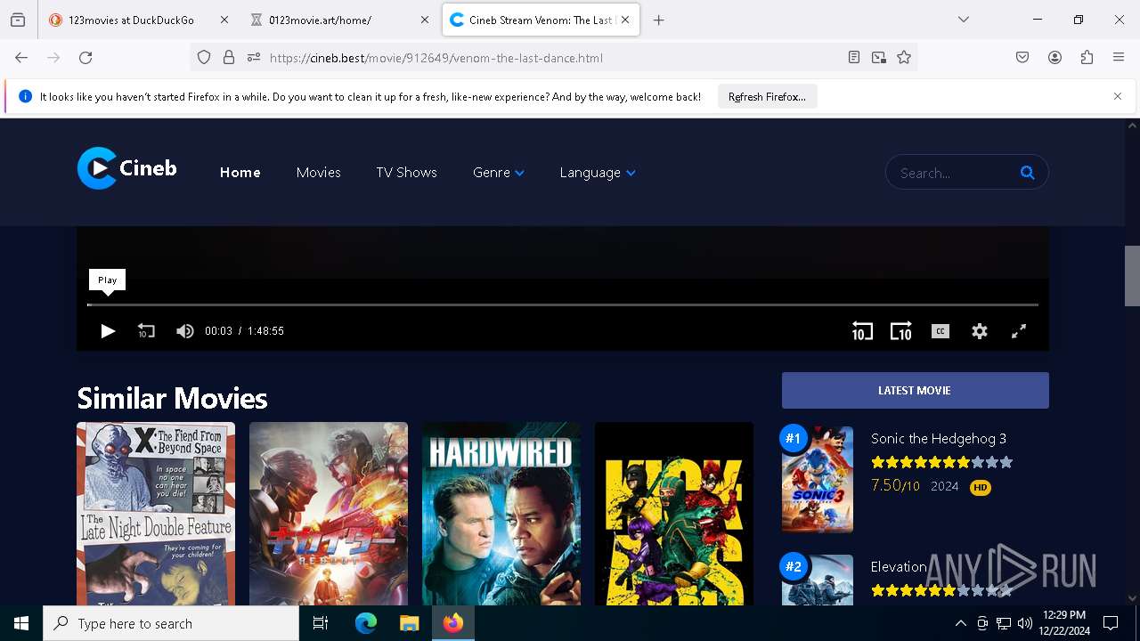
Task: Open Firefox account icon
Action: [1054, 57]
